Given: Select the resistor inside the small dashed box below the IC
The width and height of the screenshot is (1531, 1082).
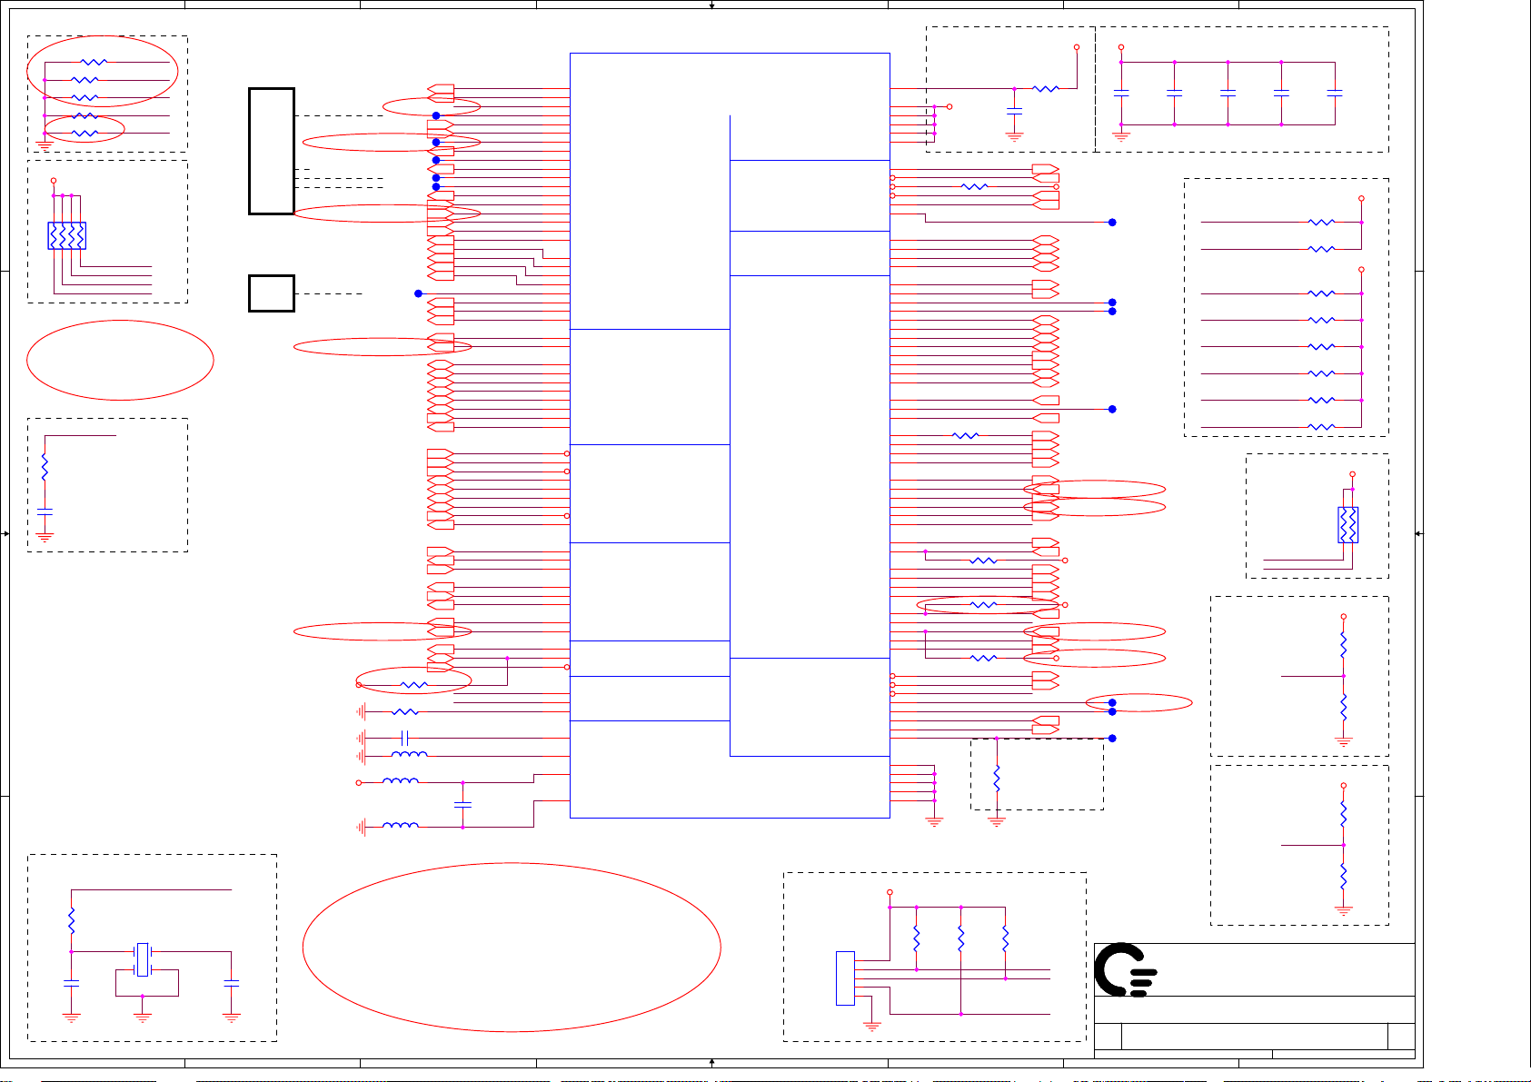Looking at the screenshot, I should (997, 779).
